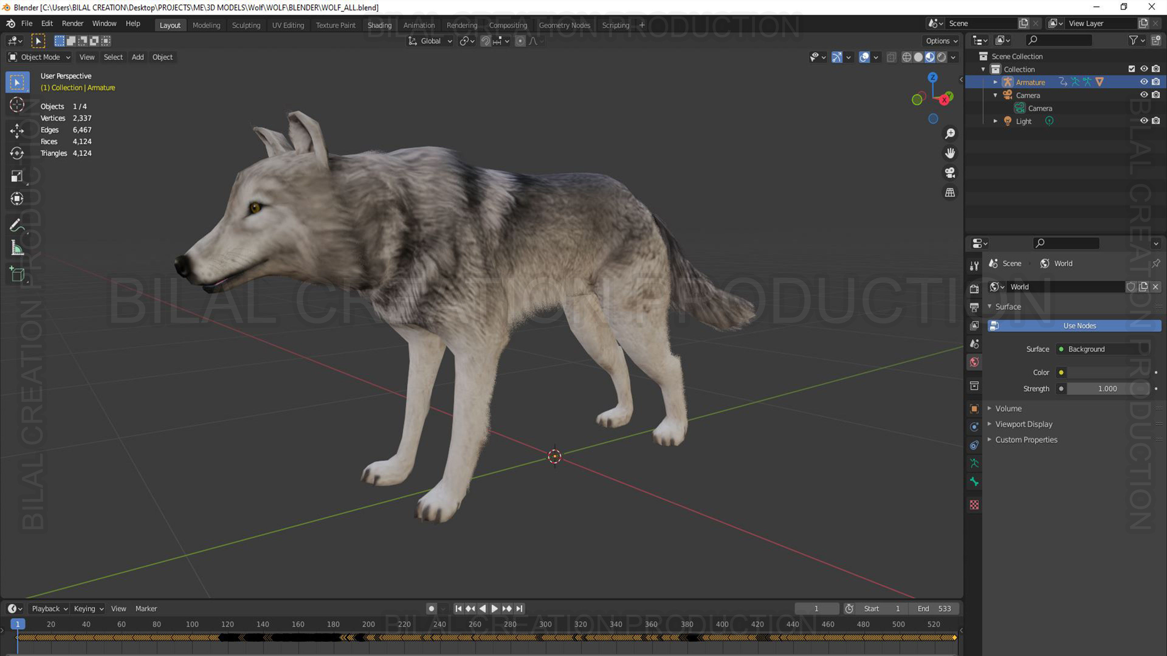Hide the Light object with eye icon
Viewport: 1167px width, 656px height.
1144,121
